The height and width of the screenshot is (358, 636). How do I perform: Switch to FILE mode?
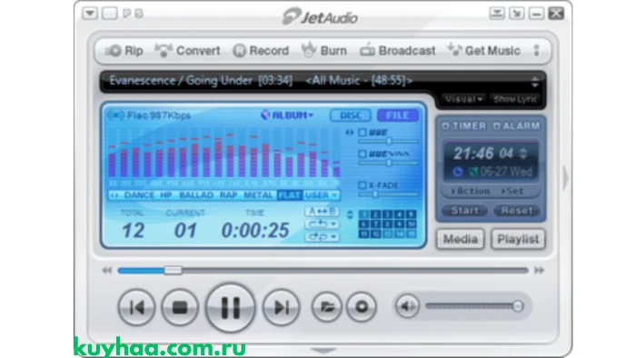point(398,115)
